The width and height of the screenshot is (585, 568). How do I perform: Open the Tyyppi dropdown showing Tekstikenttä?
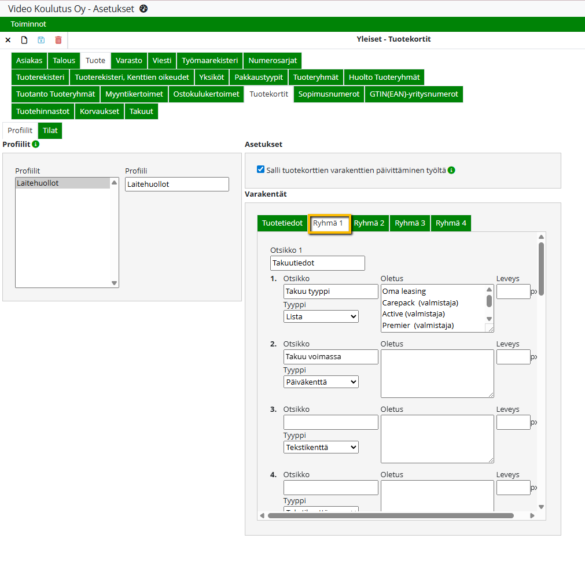pos(321,447)
